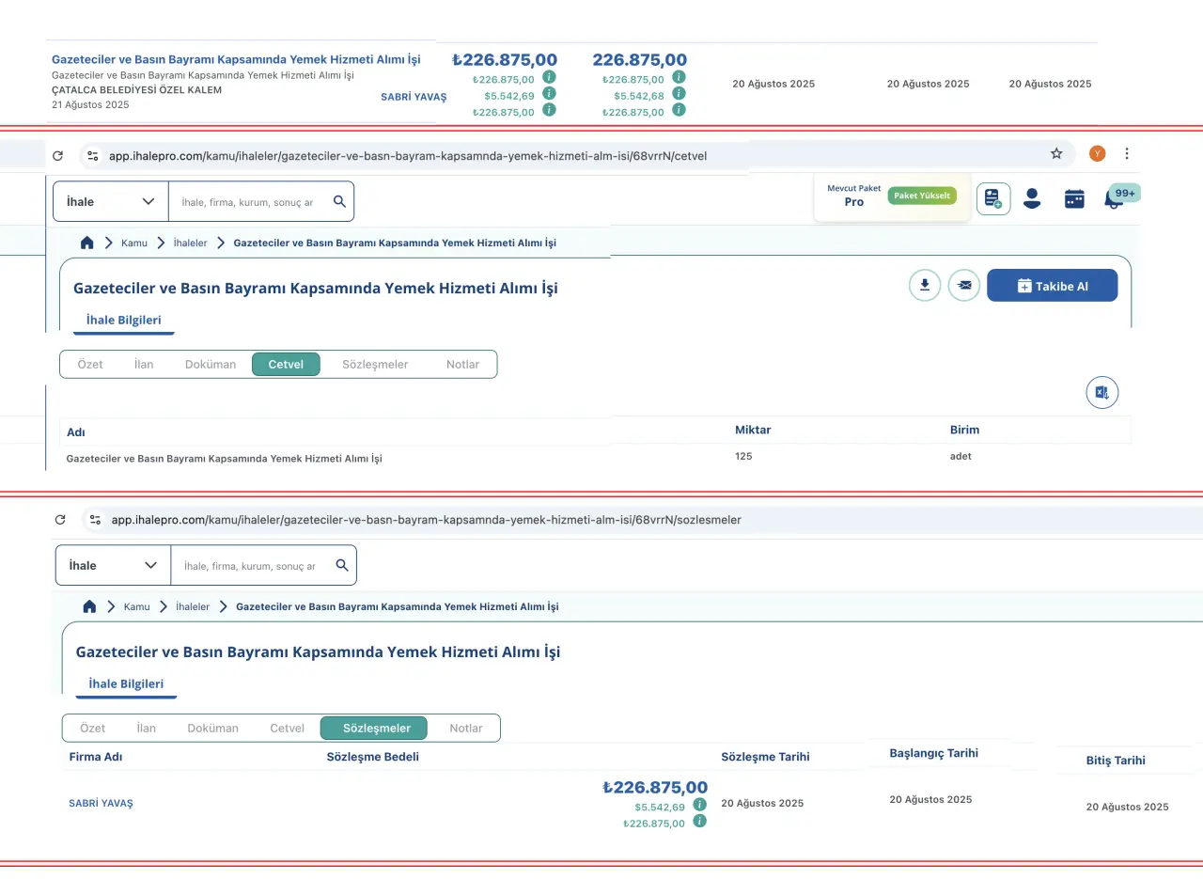Bookmark the page with the star icon
This screenshot has width=1203, height=879.
coord(1056,153)
